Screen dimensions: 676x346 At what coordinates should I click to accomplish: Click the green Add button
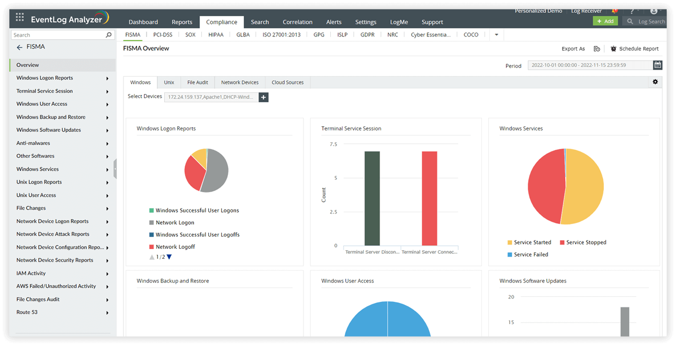coord(605,21)
